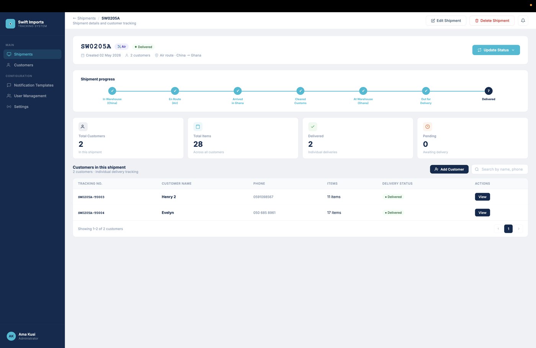The height and width of the screenshot is (348, 536).
Task: Select the Cleared Customs progress step
Action: [x=301, y=91]
